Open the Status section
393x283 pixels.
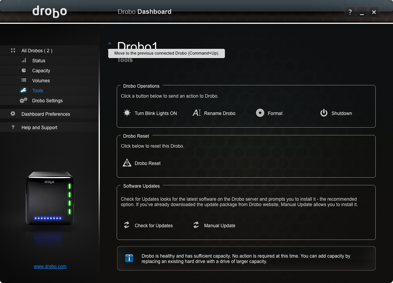point(39,61)
